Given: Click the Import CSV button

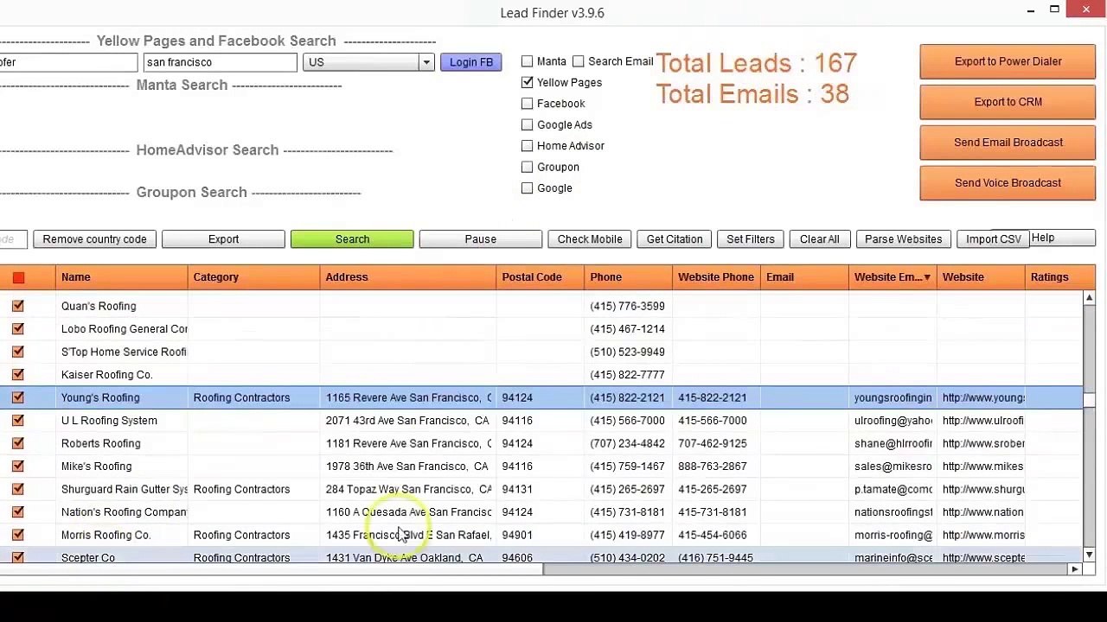Looking at the screenshot, I should point(994,239).
